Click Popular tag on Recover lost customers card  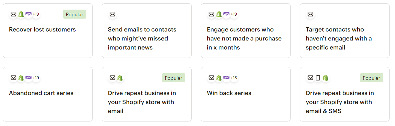tap(75, 14)
